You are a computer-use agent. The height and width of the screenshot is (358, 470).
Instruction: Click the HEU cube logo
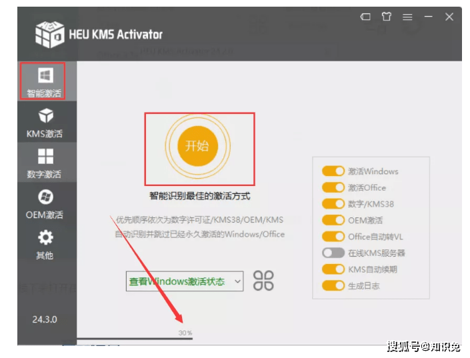point(49,35)
